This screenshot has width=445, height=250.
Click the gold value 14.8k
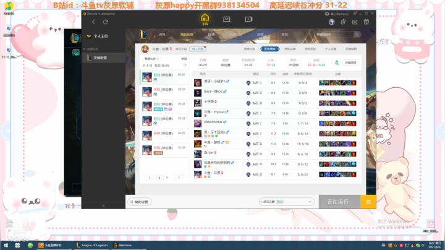285,113
